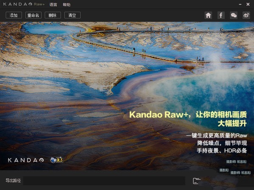254x190 pixels.
Task: Open the Weibo icon
Action: pyautogui.click(x=246, y=15)
